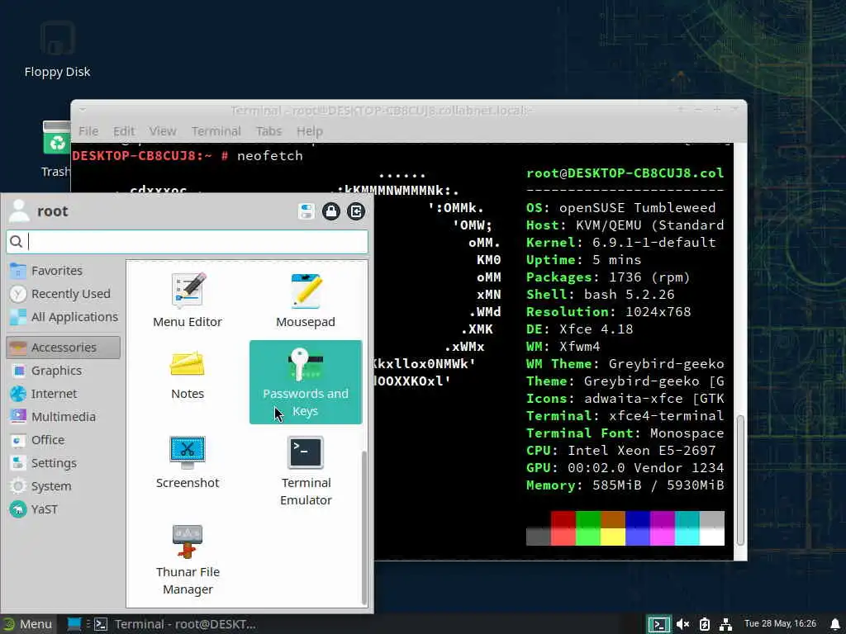
Task: Open the Graphics category
Action: [x=63, y=371]
